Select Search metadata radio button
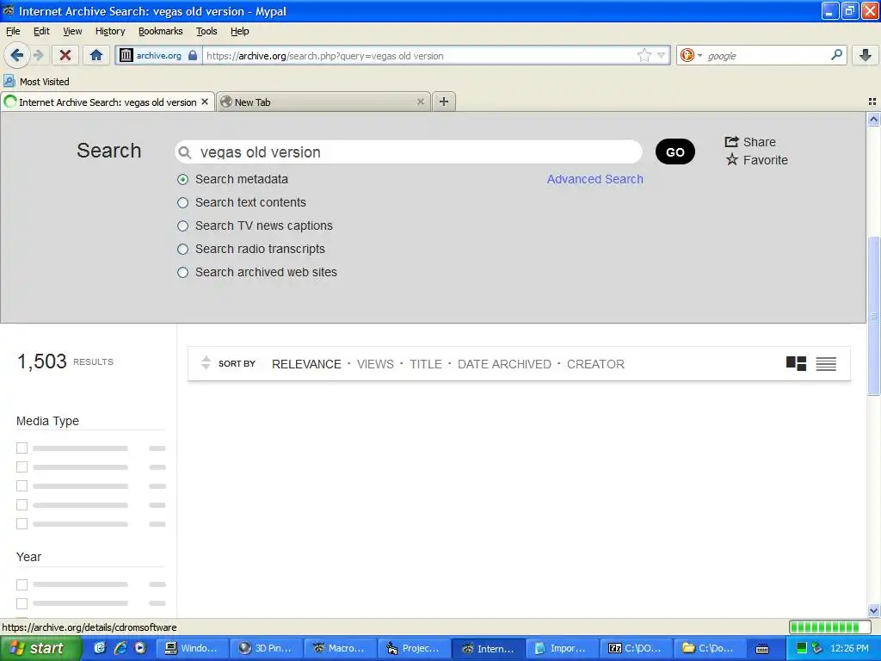 tap(182, 179)
